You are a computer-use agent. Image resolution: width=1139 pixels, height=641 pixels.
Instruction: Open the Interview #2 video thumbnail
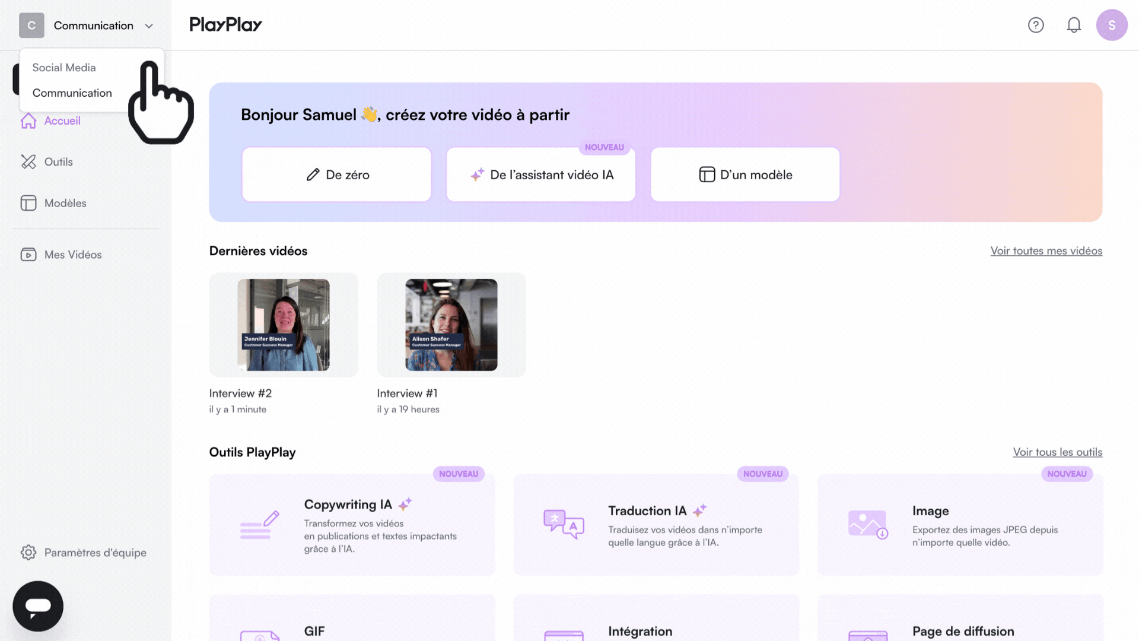[284, 325]
